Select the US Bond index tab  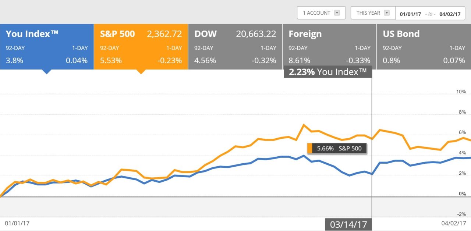coord(424,47)
